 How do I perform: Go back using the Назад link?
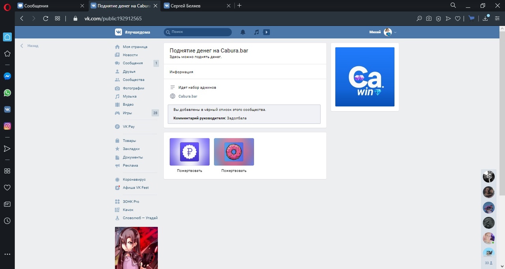32,46
